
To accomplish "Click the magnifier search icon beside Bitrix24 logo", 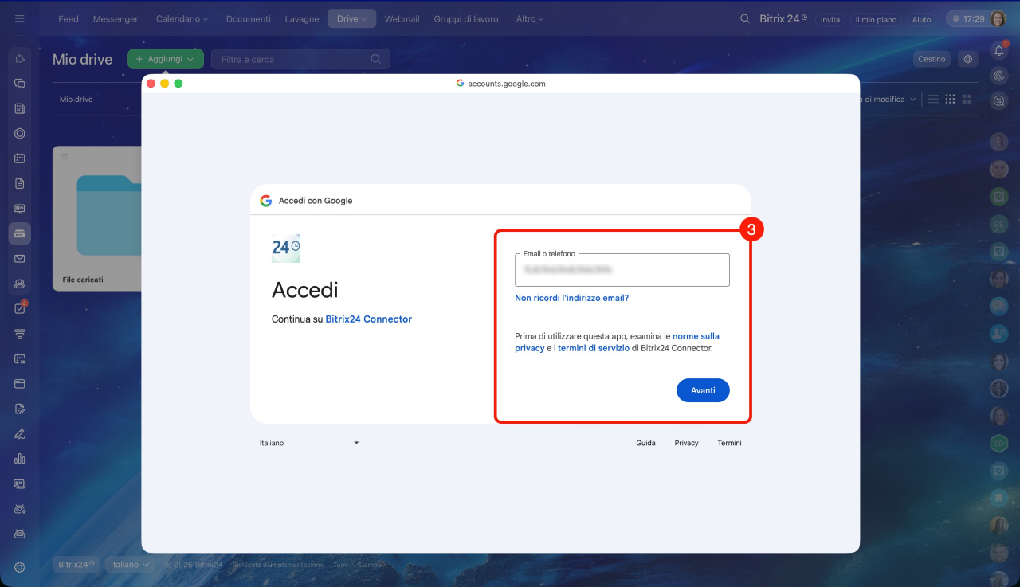I will [745, 18].
